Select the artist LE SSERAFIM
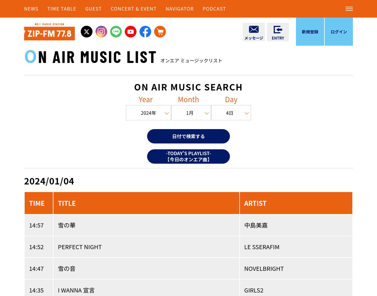 point(262,247)
